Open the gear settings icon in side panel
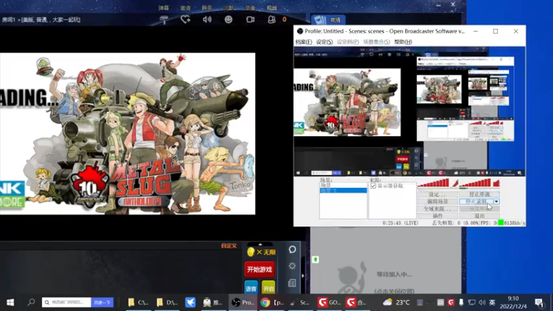 pos(292,266)
